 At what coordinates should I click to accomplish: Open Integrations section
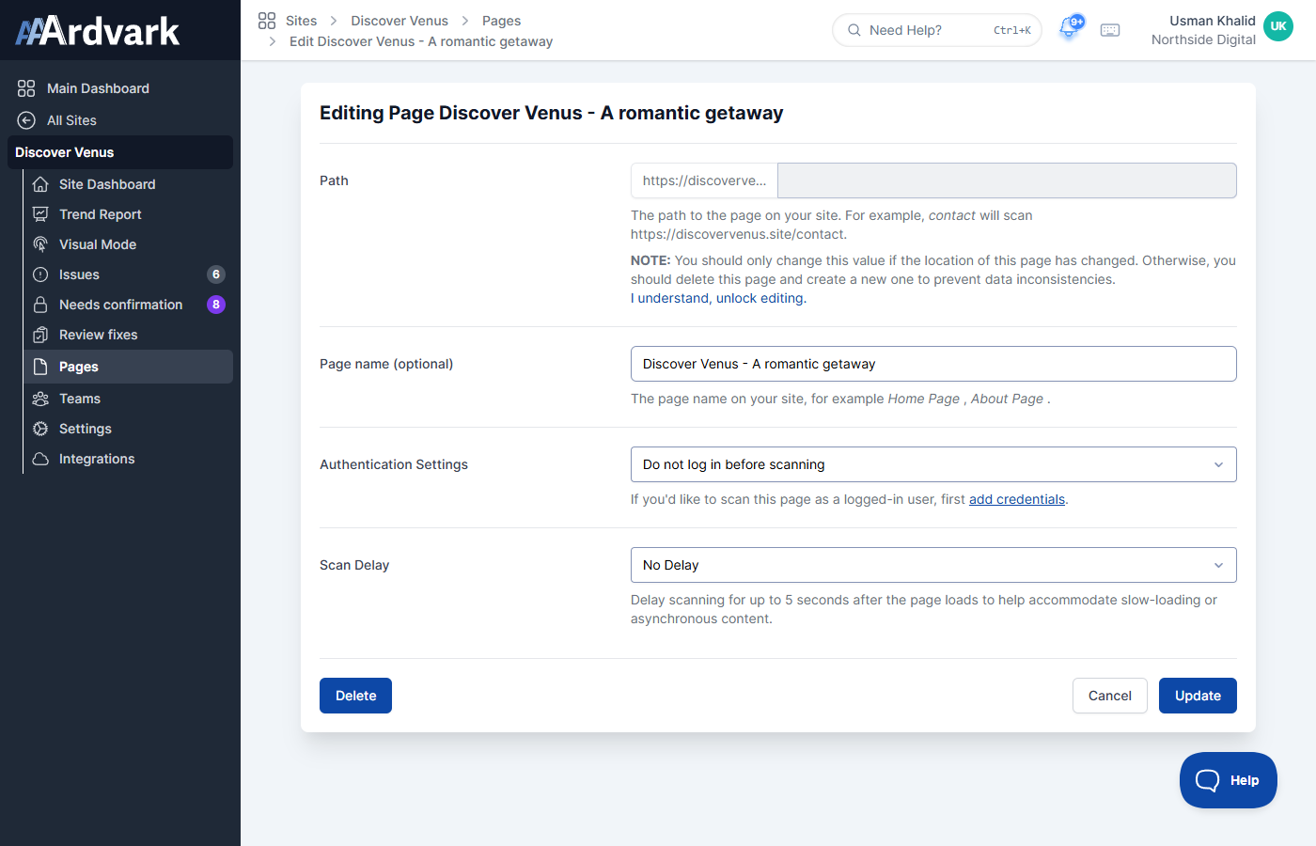pyautogui.click(x=129, y=459)
